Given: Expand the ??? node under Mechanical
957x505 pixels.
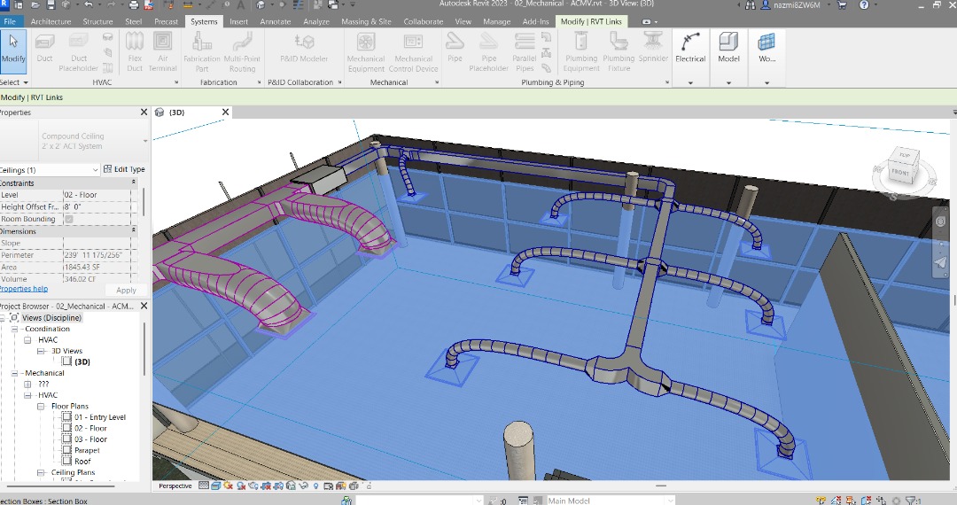Looking at the screenshot, I should [27, 385].
